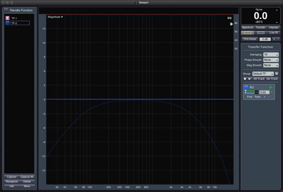The height and width of the screenshot is (192, 283).
Task: Open the Magnitude graph type menu
Action: tap(55, 17)
